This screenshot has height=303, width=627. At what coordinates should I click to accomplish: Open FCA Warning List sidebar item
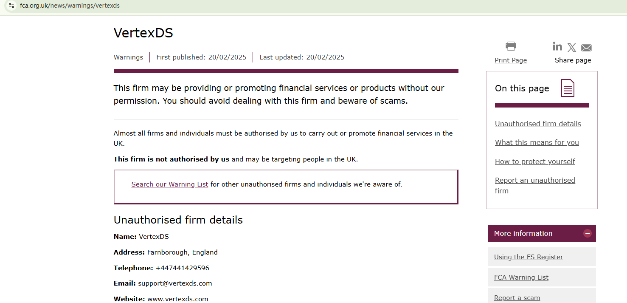click(521, 278)
